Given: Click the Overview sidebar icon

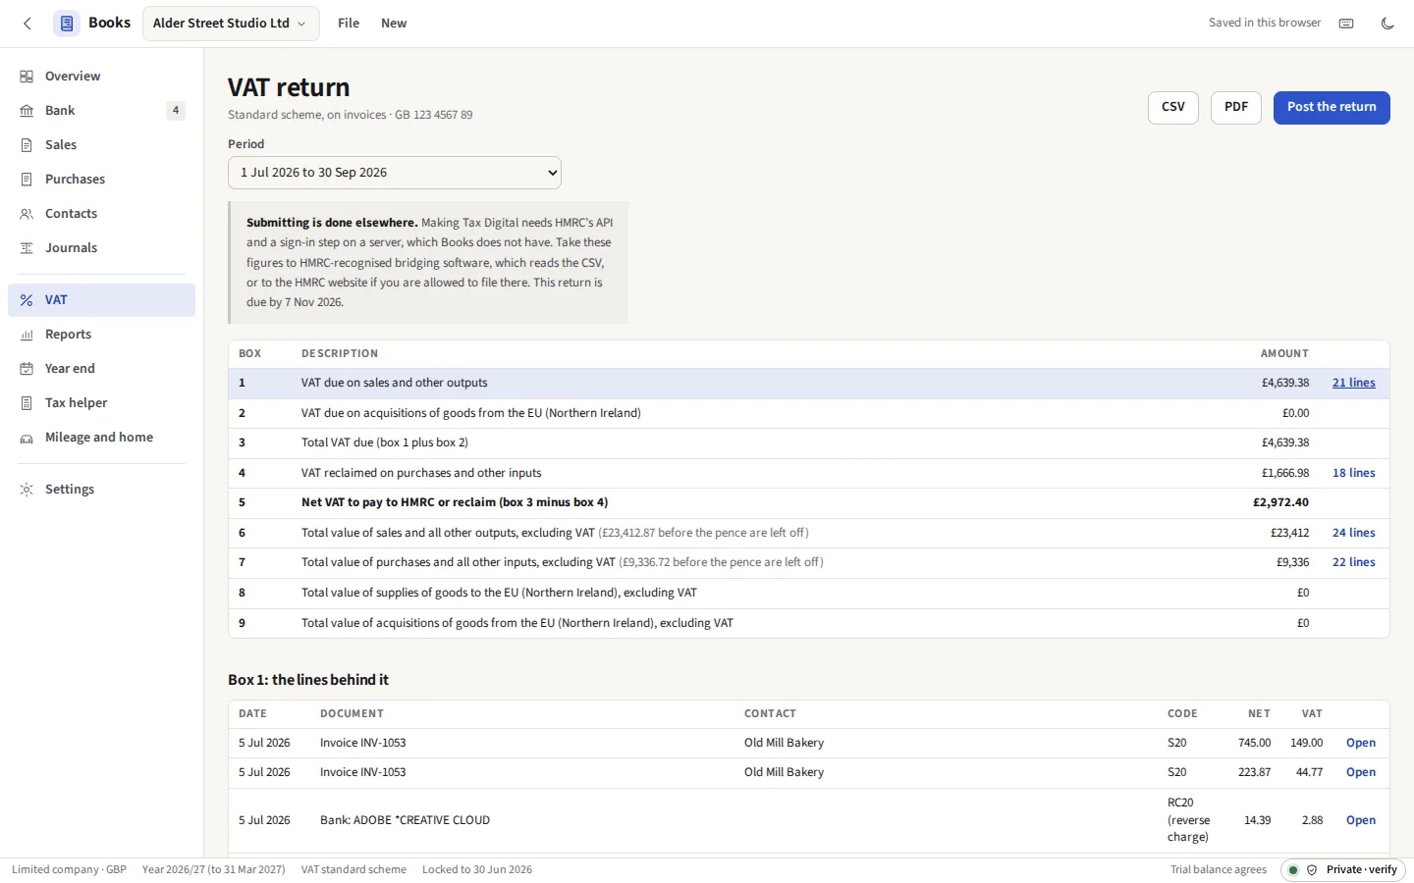Looking at the screenshot, I should tap(27, 77).
